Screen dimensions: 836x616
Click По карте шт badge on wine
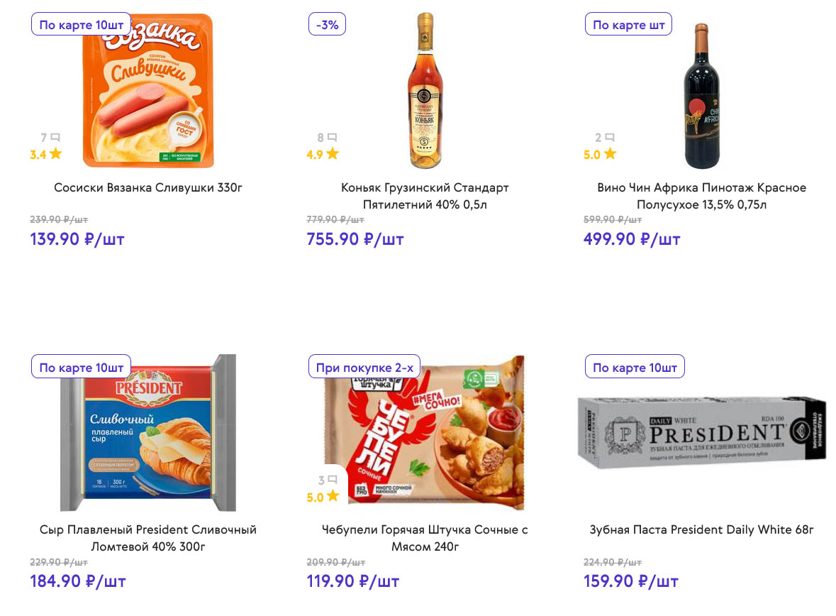click(x=628, y=25)
